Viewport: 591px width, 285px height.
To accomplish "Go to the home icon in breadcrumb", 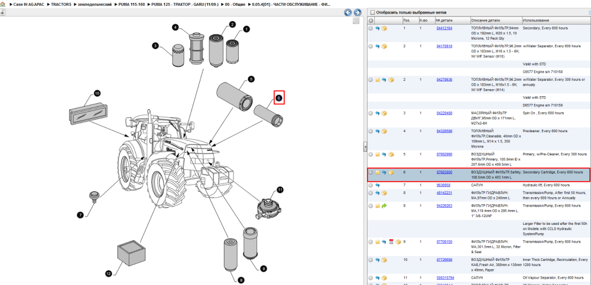I will pyautogui.click(x=2, y=4).
